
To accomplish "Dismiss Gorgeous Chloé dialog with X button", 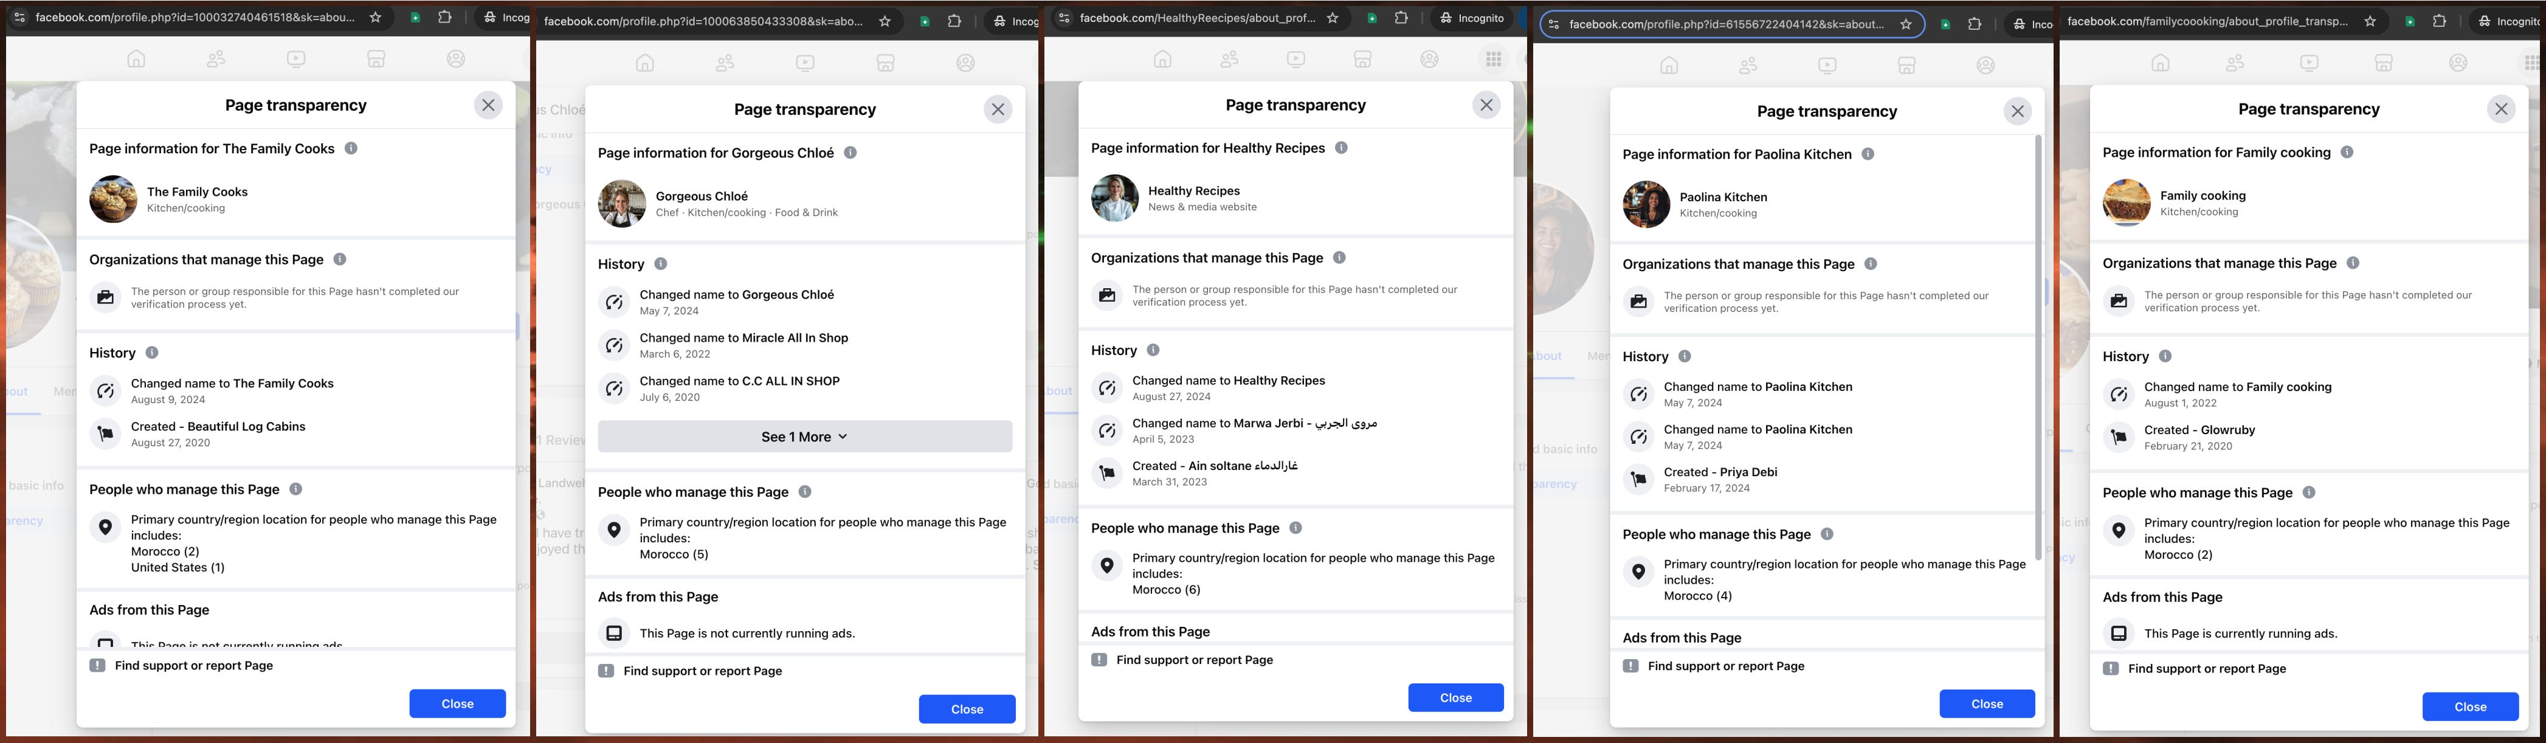I will [998, 109].
